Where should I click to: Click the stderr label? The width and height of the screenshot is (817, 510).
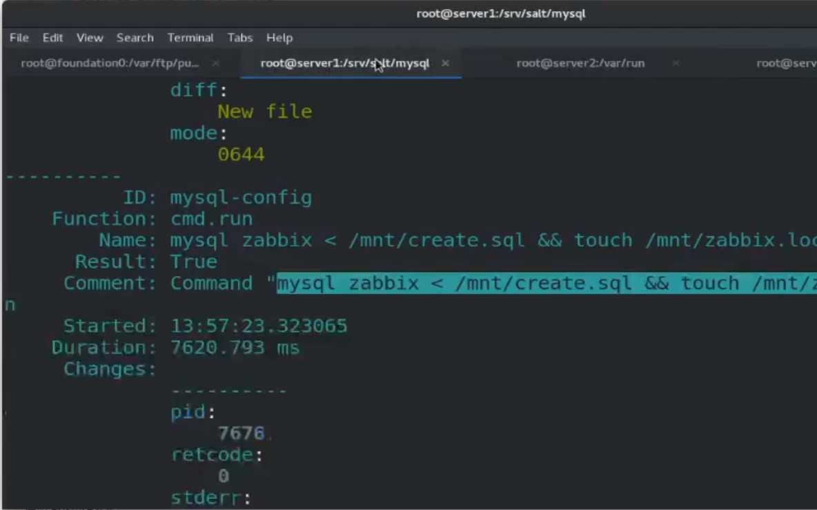[210, 498]
